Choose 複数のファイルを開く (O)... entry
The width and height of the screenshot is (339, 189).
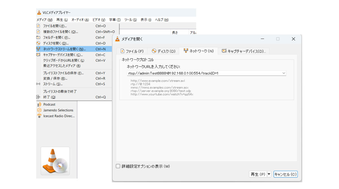(74, 32)
